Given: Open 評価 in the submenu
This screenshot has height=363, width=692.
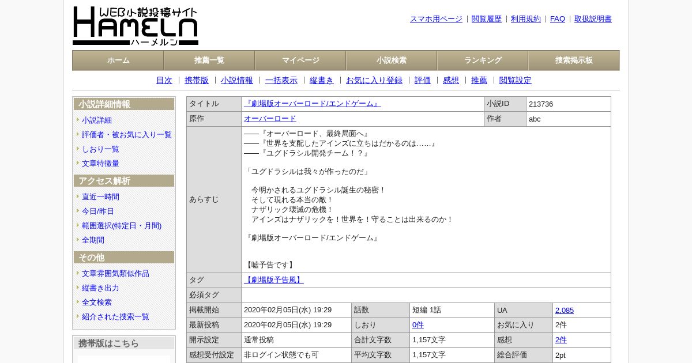Looking at the screenshot, I should (x=423, y=81).
